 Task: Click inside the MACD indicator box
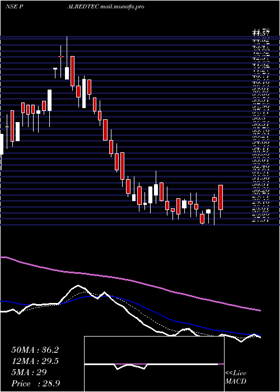tap(154, 364)
